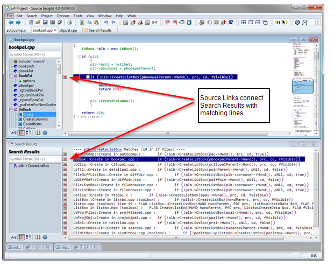Open the File menu
Viewport: 334px width, 266px height.
(x=9, y=16)
